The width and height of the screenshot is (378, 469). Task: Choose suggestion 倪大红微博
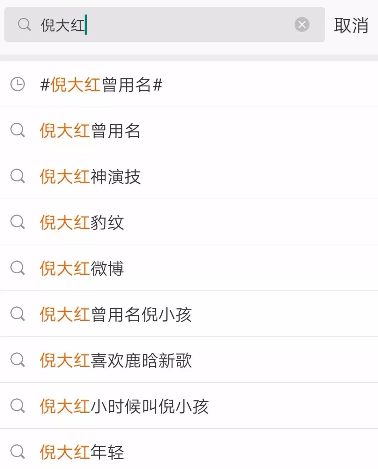pyautogui.click(x=189, y=268)
